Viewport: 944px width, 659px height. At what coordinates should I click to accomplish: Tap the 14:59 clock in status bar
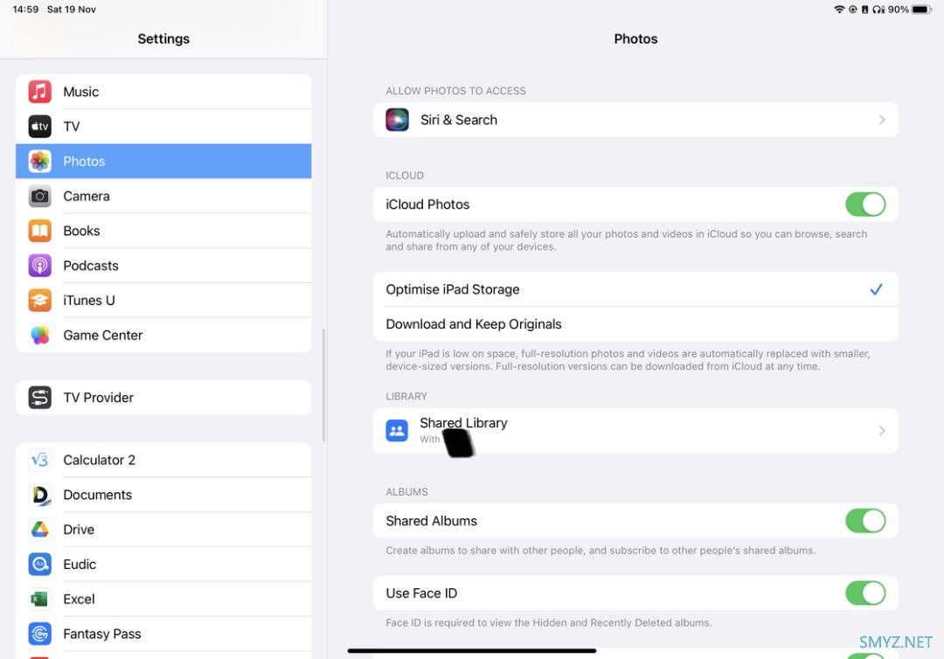click(25, 9)
